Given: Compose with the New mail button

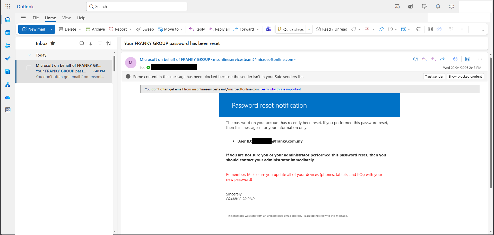Looking at the screenshot, I should click(33, 29).
